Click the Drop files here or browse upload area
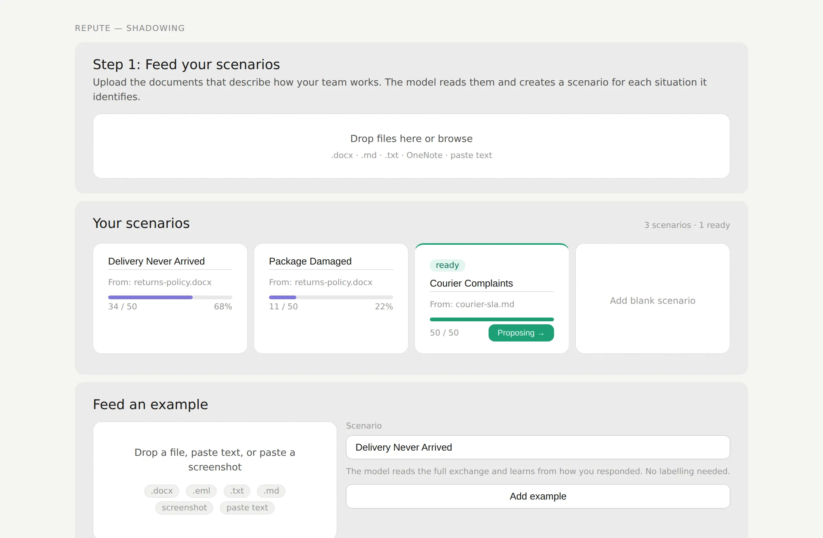Image resolution: width=823 pixels, height=538 pixels. coord(411,146)
